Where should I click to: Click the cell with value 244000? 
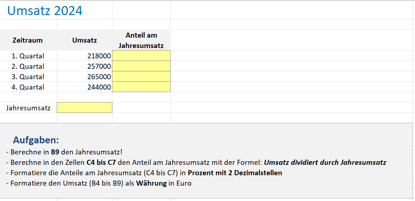85,87
